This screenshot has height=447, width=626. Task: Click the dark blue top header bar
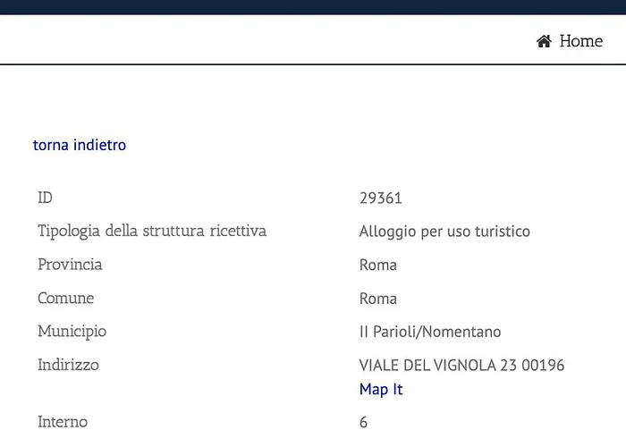pos(313,7)
